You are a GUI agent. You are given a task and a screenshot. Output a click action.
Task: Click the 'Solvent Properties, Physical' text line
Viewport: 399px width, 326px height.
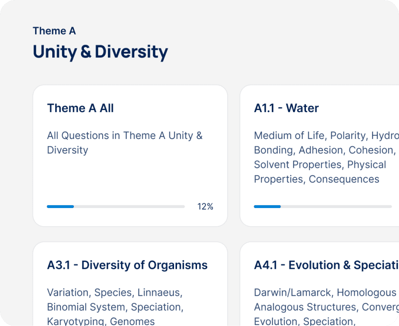(x=320, y=164)
